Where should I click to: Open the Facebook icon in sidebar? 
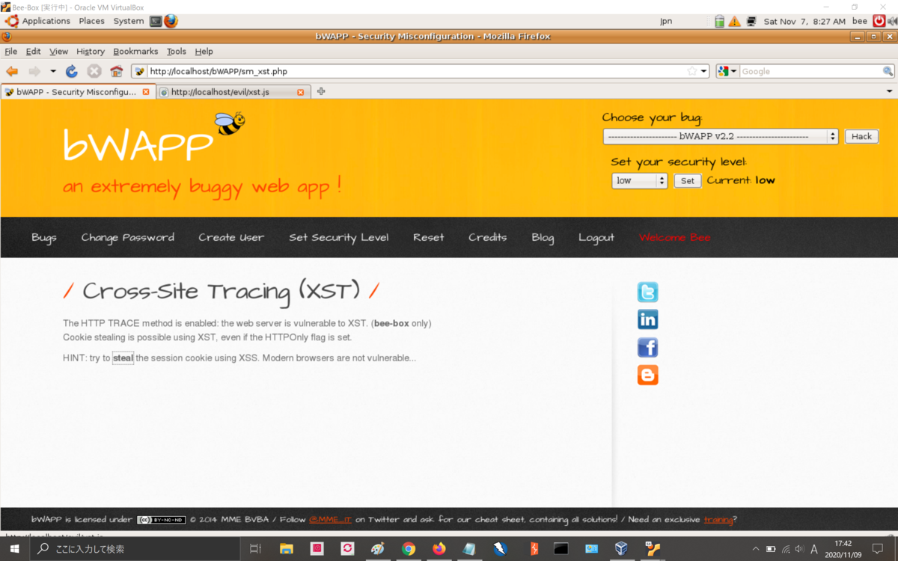[647, 347]
